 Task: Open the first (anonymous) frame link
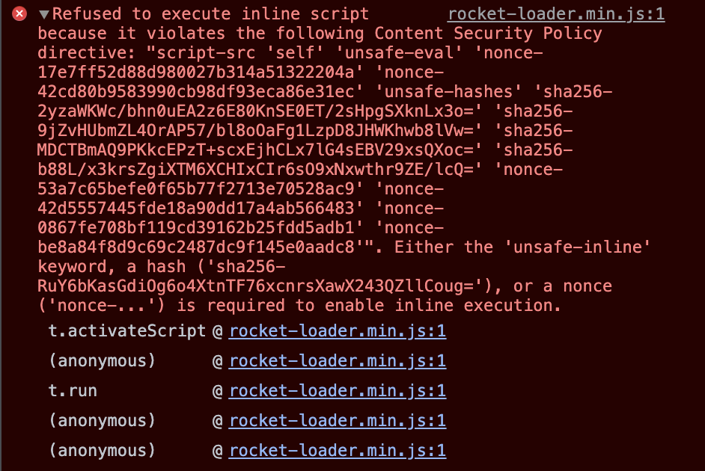click(338, 361)
